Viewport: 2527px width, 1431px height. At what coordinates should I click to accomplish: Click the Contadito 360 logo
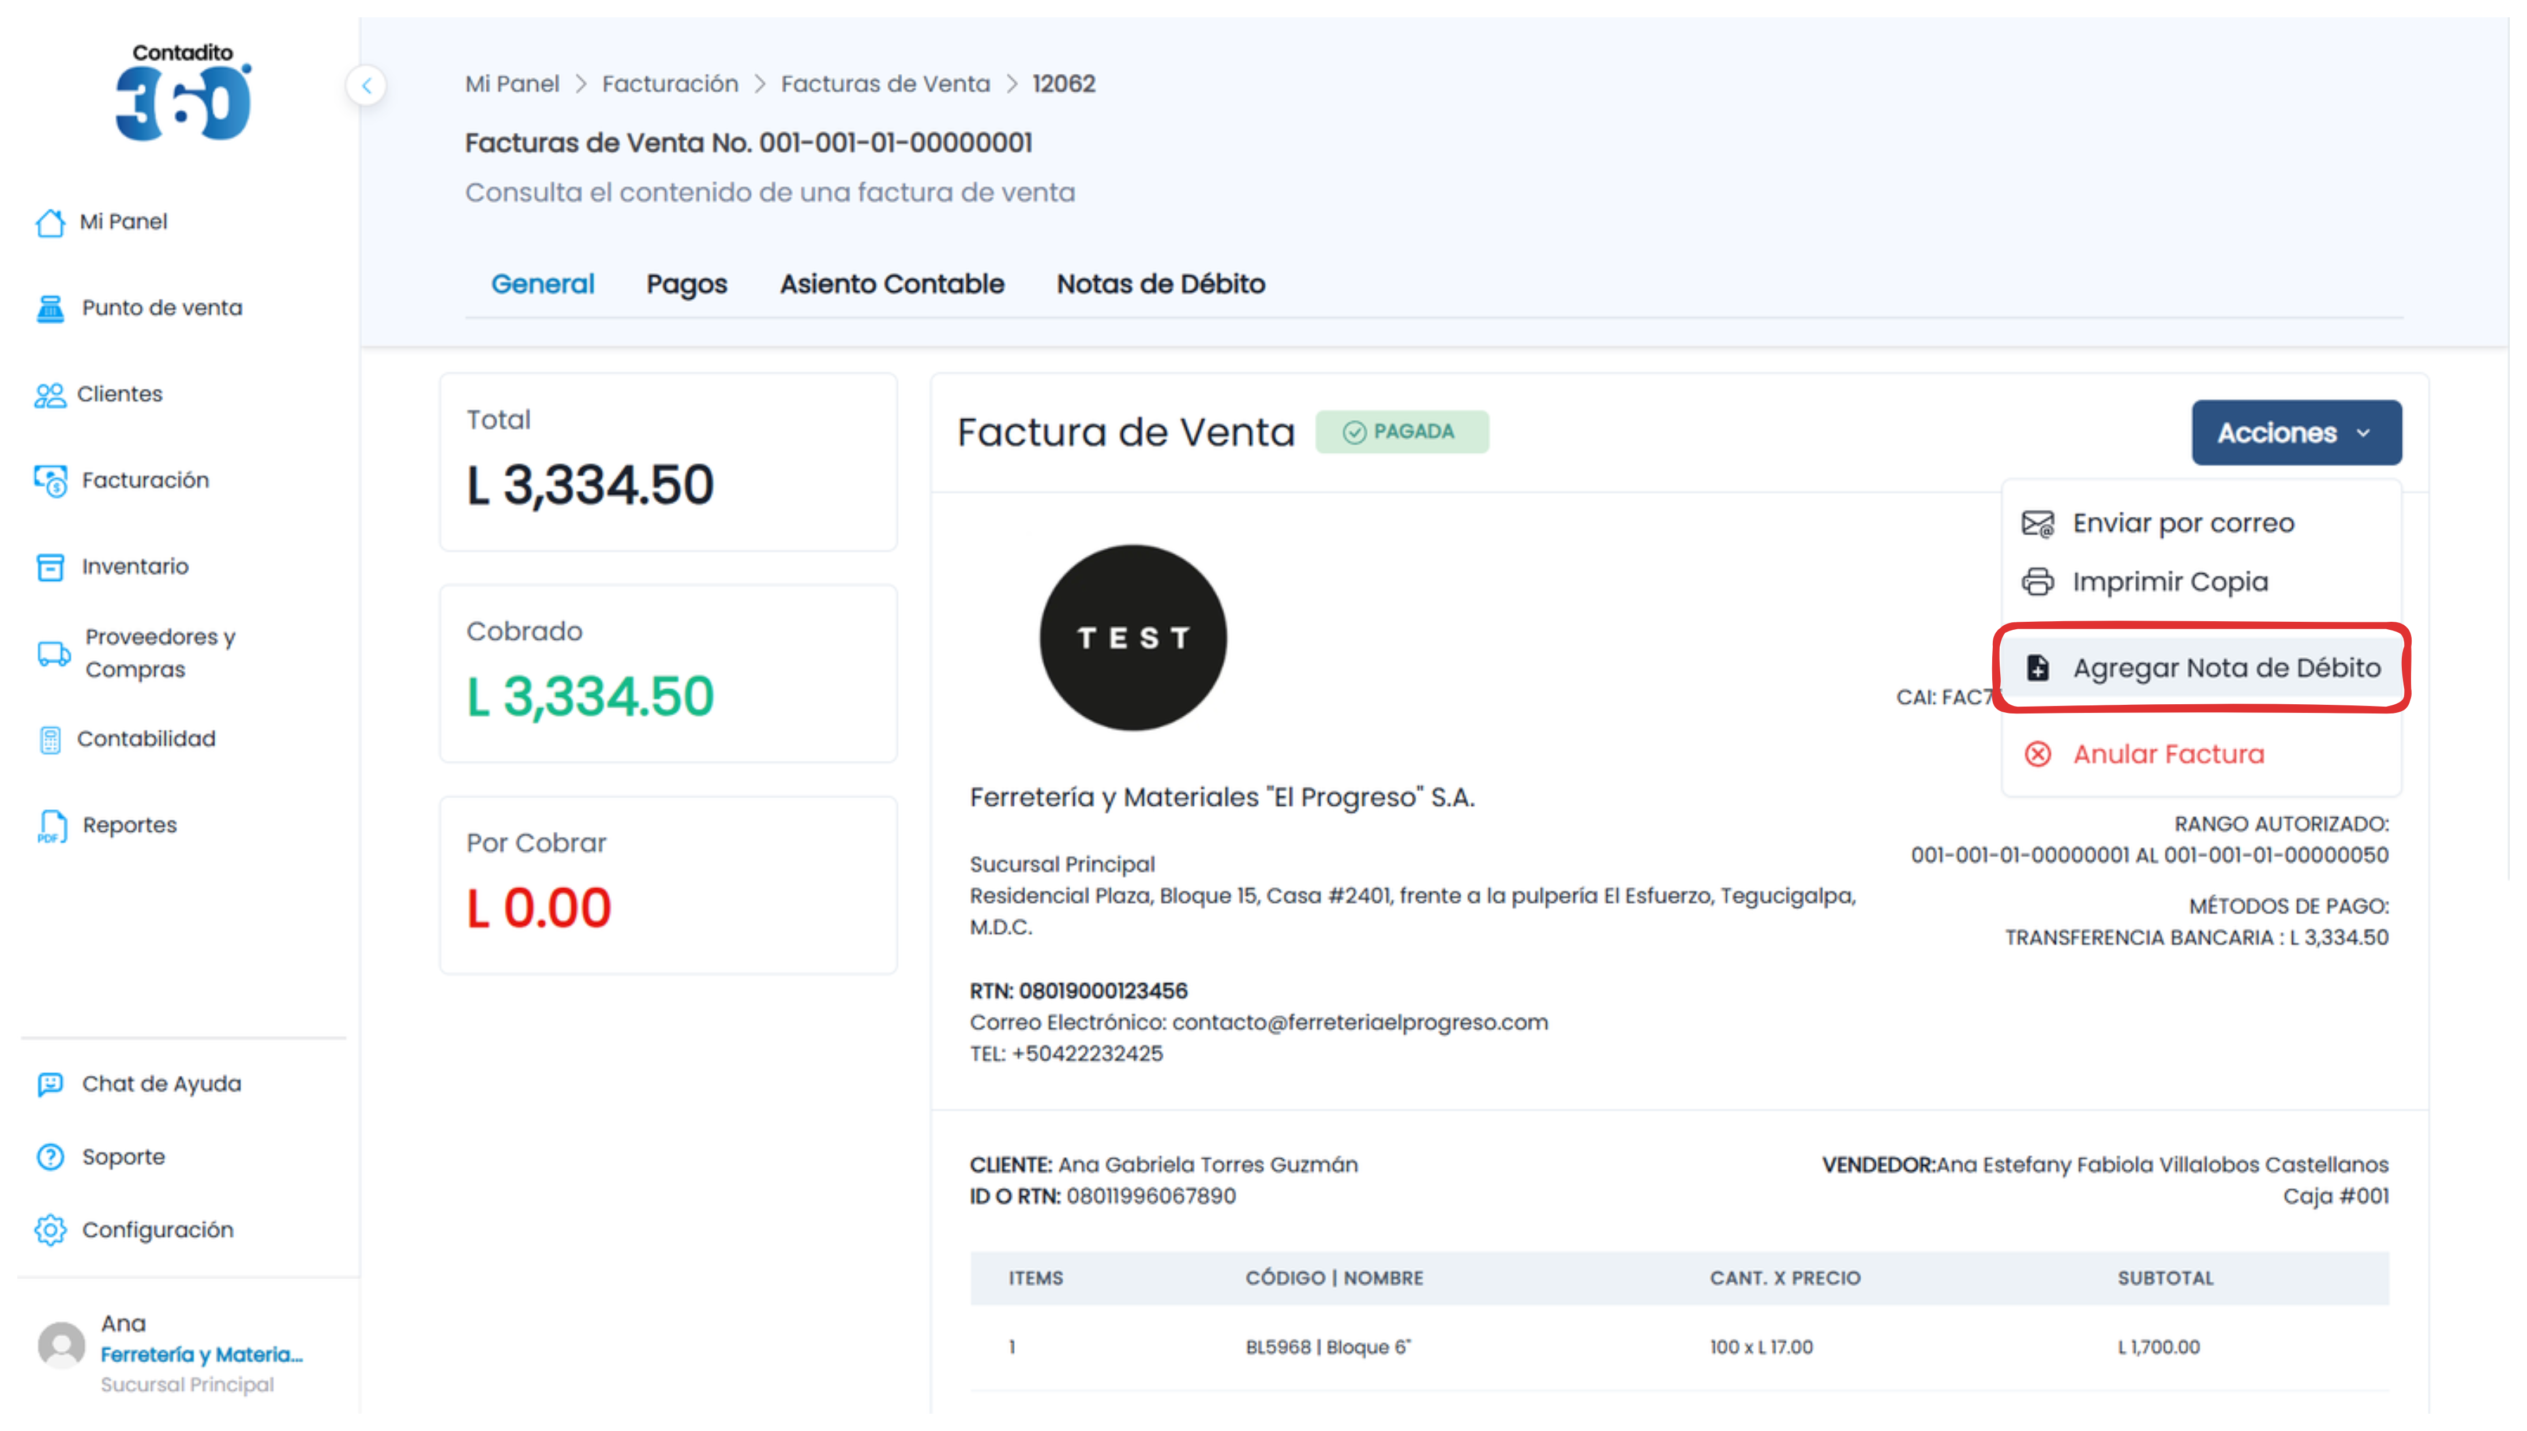(x=183, y=91)
